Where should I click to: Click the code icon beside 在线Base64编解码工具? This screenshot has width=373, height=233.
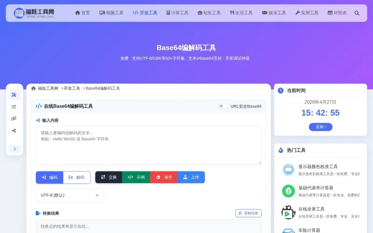pos(39,106)
